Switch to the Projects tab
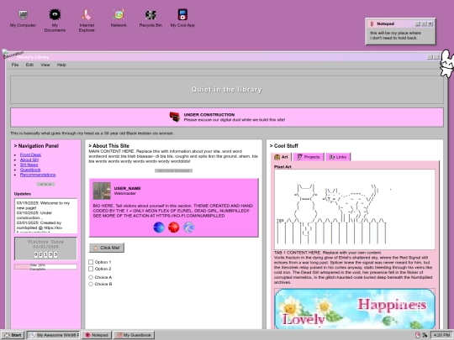Screen dimensions: 454x340 309,157
